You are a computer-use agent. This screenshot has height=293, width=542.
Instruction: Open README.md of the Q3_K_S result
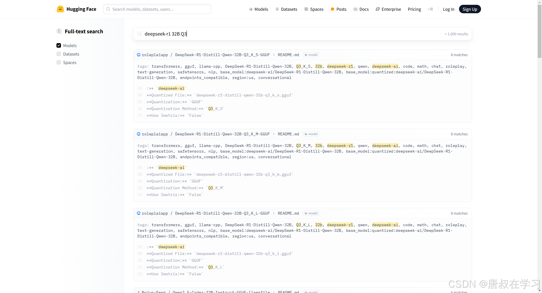coord(288,55)
